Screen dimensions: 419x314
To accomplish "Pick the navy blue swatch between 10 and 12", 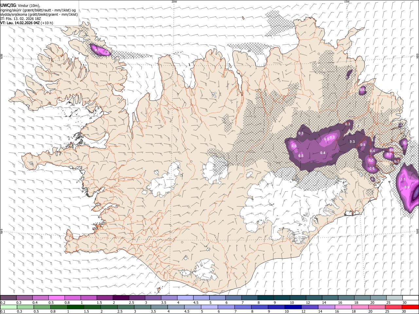I will point(293,307).
